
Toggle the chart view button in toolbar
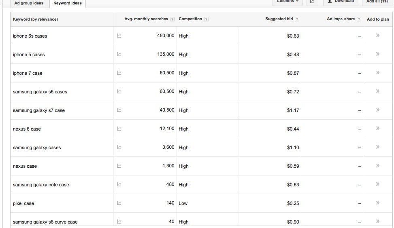[x=313, y=2]
